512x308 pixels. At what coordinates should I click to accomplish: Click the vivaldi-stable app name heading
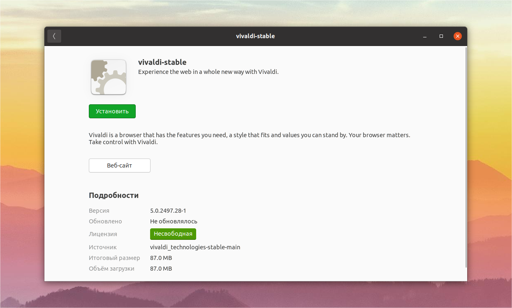coord(162,62)
